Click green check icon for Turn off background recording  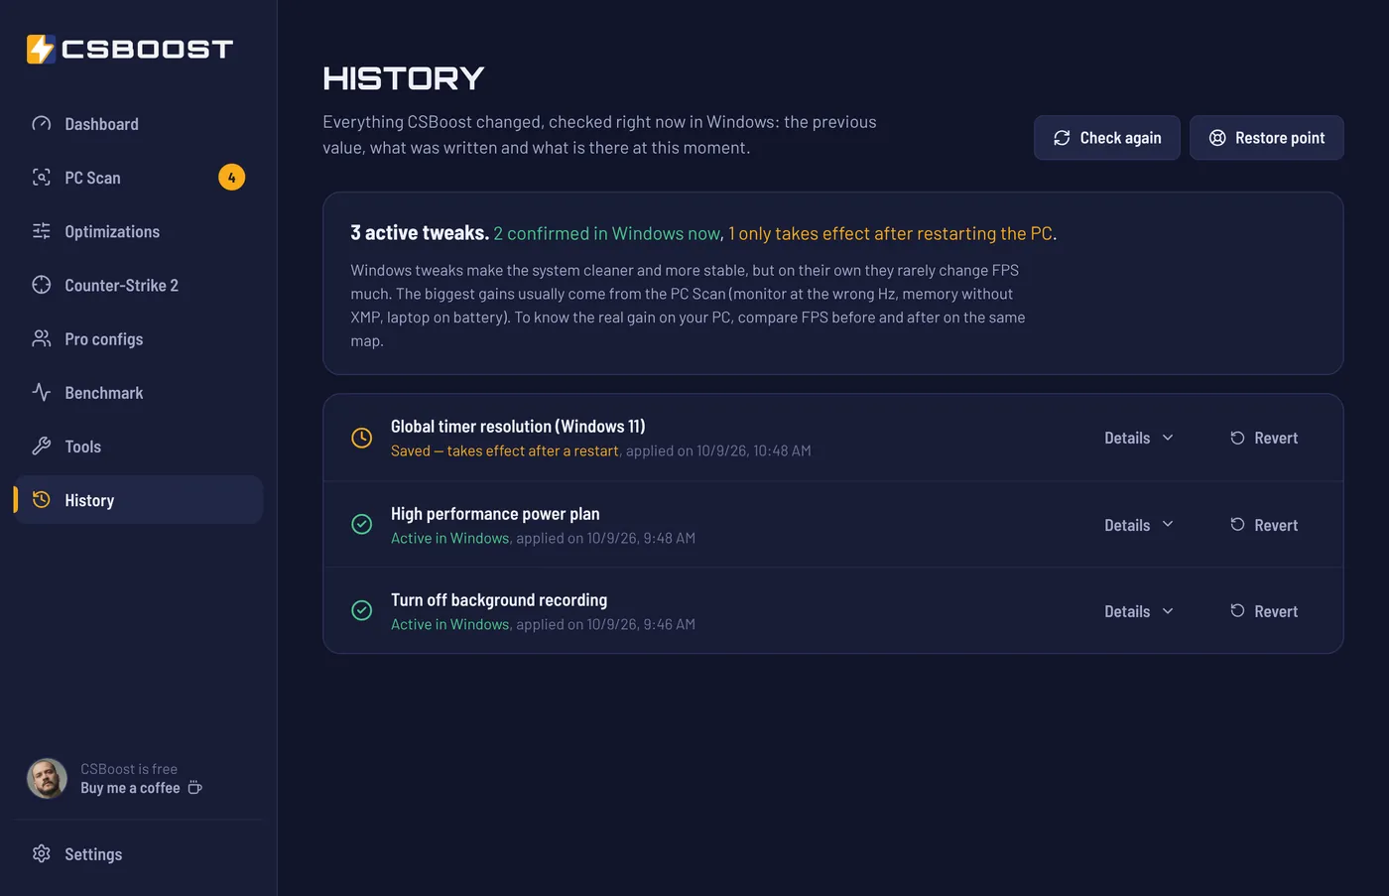point(362,610)
